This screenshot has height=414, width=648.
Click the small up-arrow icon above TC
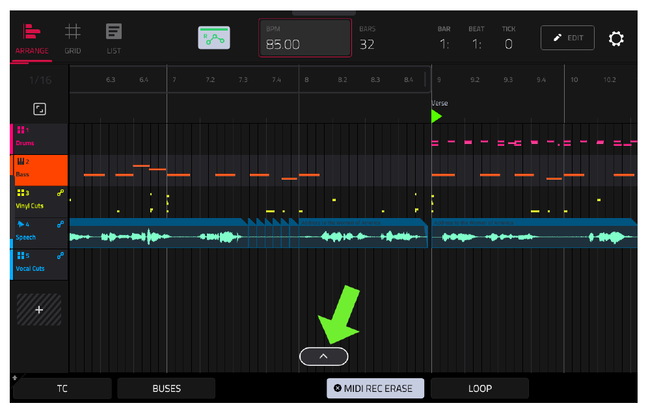pos(15,378)
